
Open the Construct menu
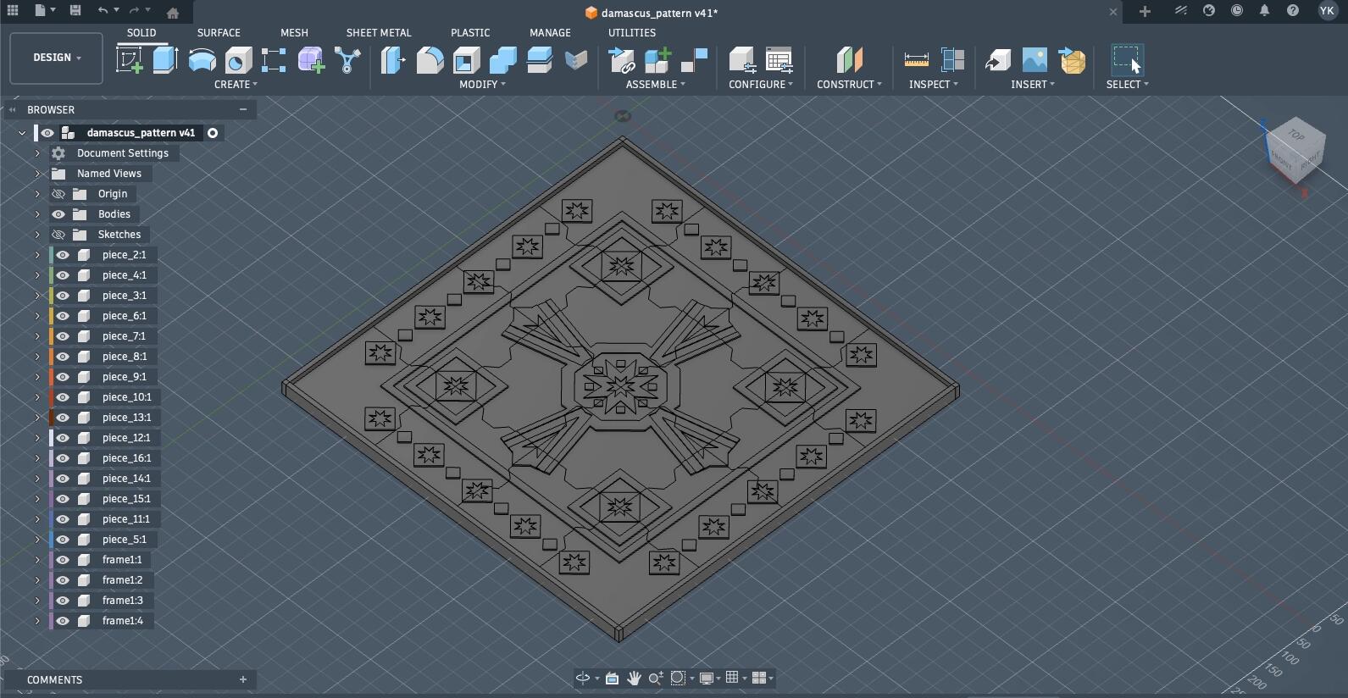(849, 85)
